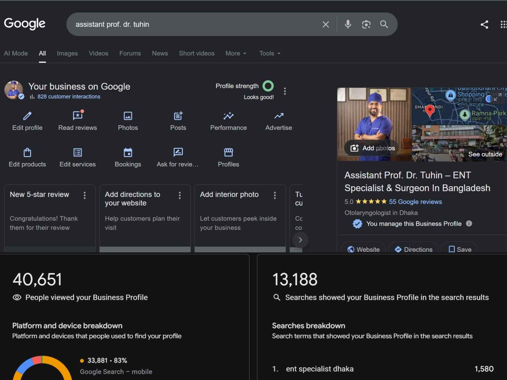Click See outside street view

click(x=485, y=154)
